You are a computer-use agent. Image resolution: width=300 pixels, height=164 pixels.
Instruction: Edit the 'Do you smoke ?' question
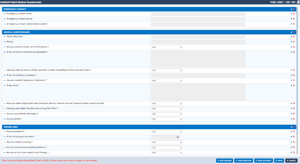click(291, 119)
